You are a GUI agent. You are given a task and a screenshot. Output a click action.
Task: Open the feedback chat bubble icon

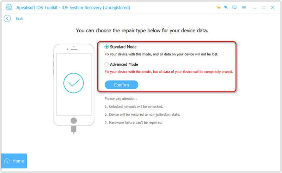point(234,7)
